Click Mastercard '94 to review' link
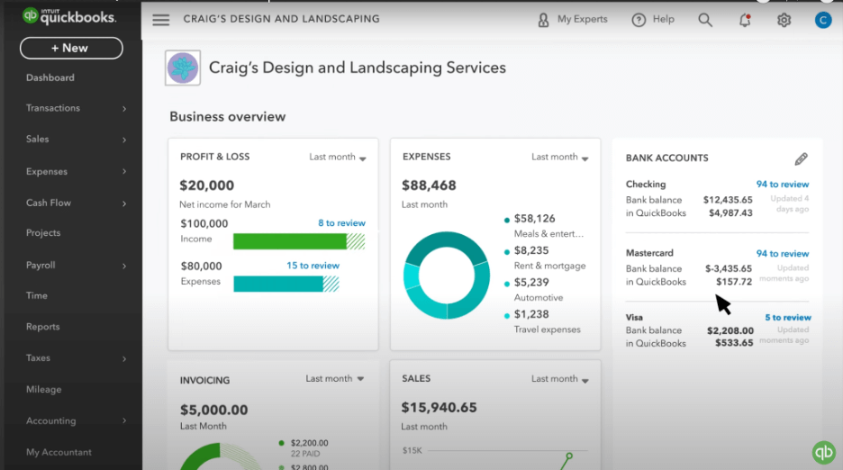The height and width of the screenshot is (470, 843). (x=783, y=253)
